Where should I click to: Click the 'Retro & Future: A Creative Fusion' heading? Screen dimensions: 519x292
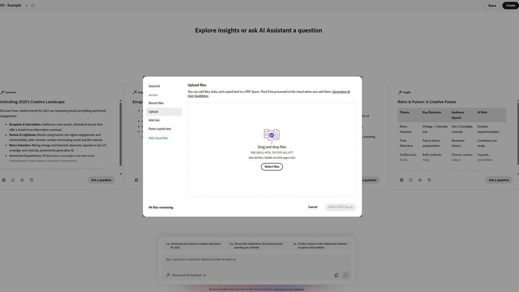(x=427, y=102)
